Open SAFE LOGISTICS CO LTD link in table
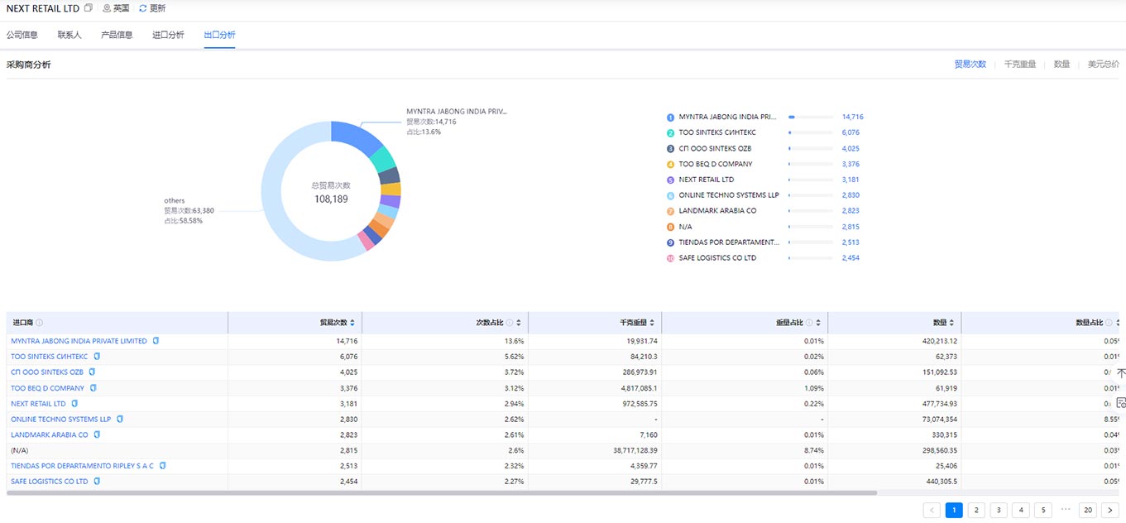The image size is (1126, 523). [x=49, y=482]
